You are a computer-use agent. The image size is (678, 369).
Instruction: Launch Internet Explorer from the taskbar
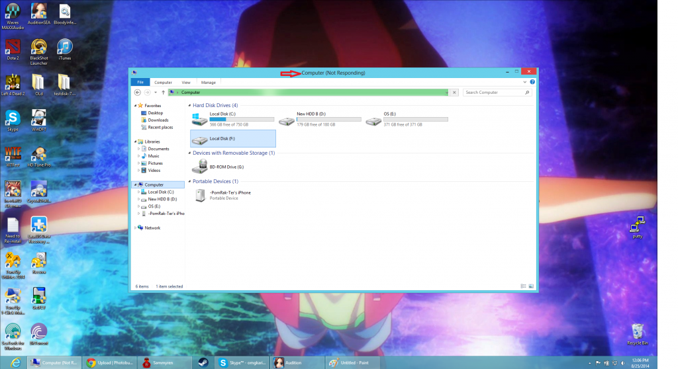15,362
